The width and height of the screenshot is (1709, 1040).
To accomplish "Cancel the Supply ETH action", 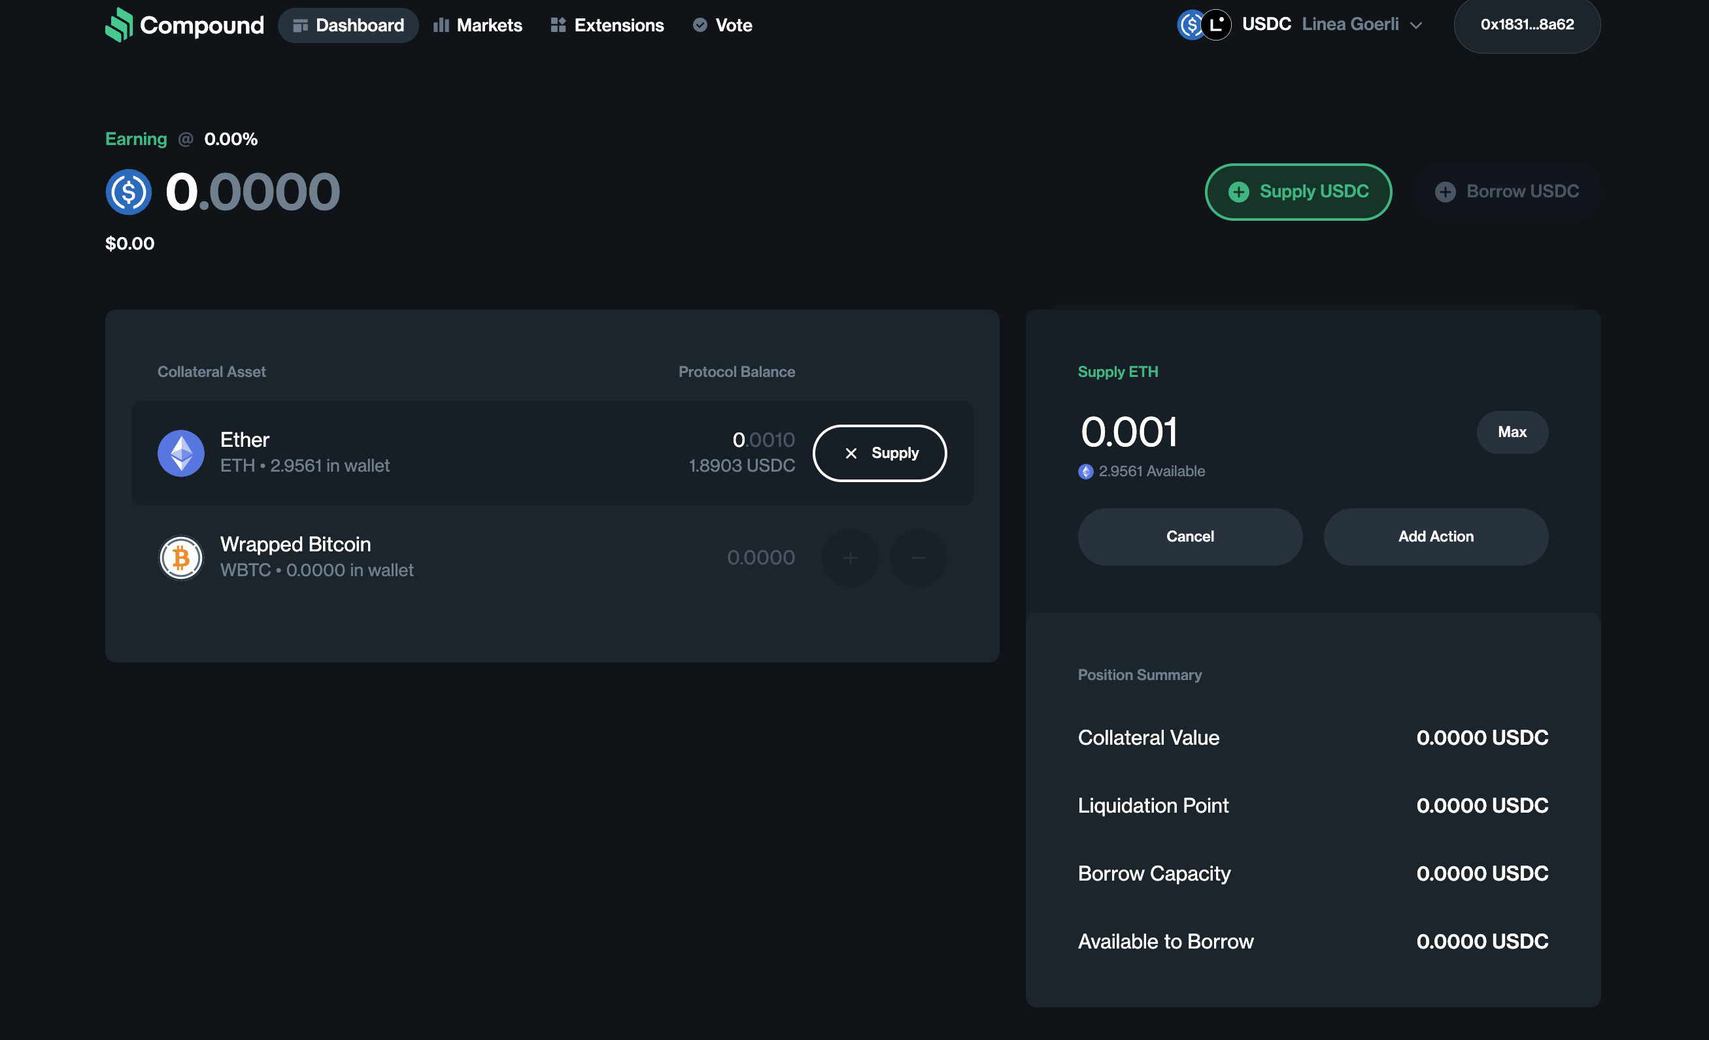I will click(1189, 537).
